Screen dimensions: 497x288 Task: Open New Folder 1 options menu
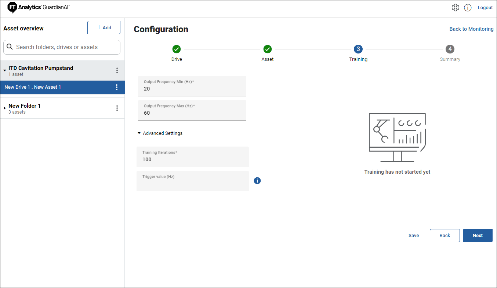pyautogui.click(x=117, y=108)
